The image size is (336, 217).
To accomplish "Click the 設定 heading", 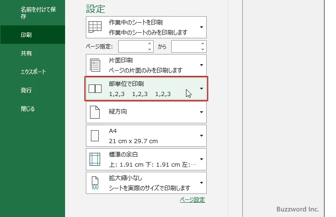I will tap(96, 9).
